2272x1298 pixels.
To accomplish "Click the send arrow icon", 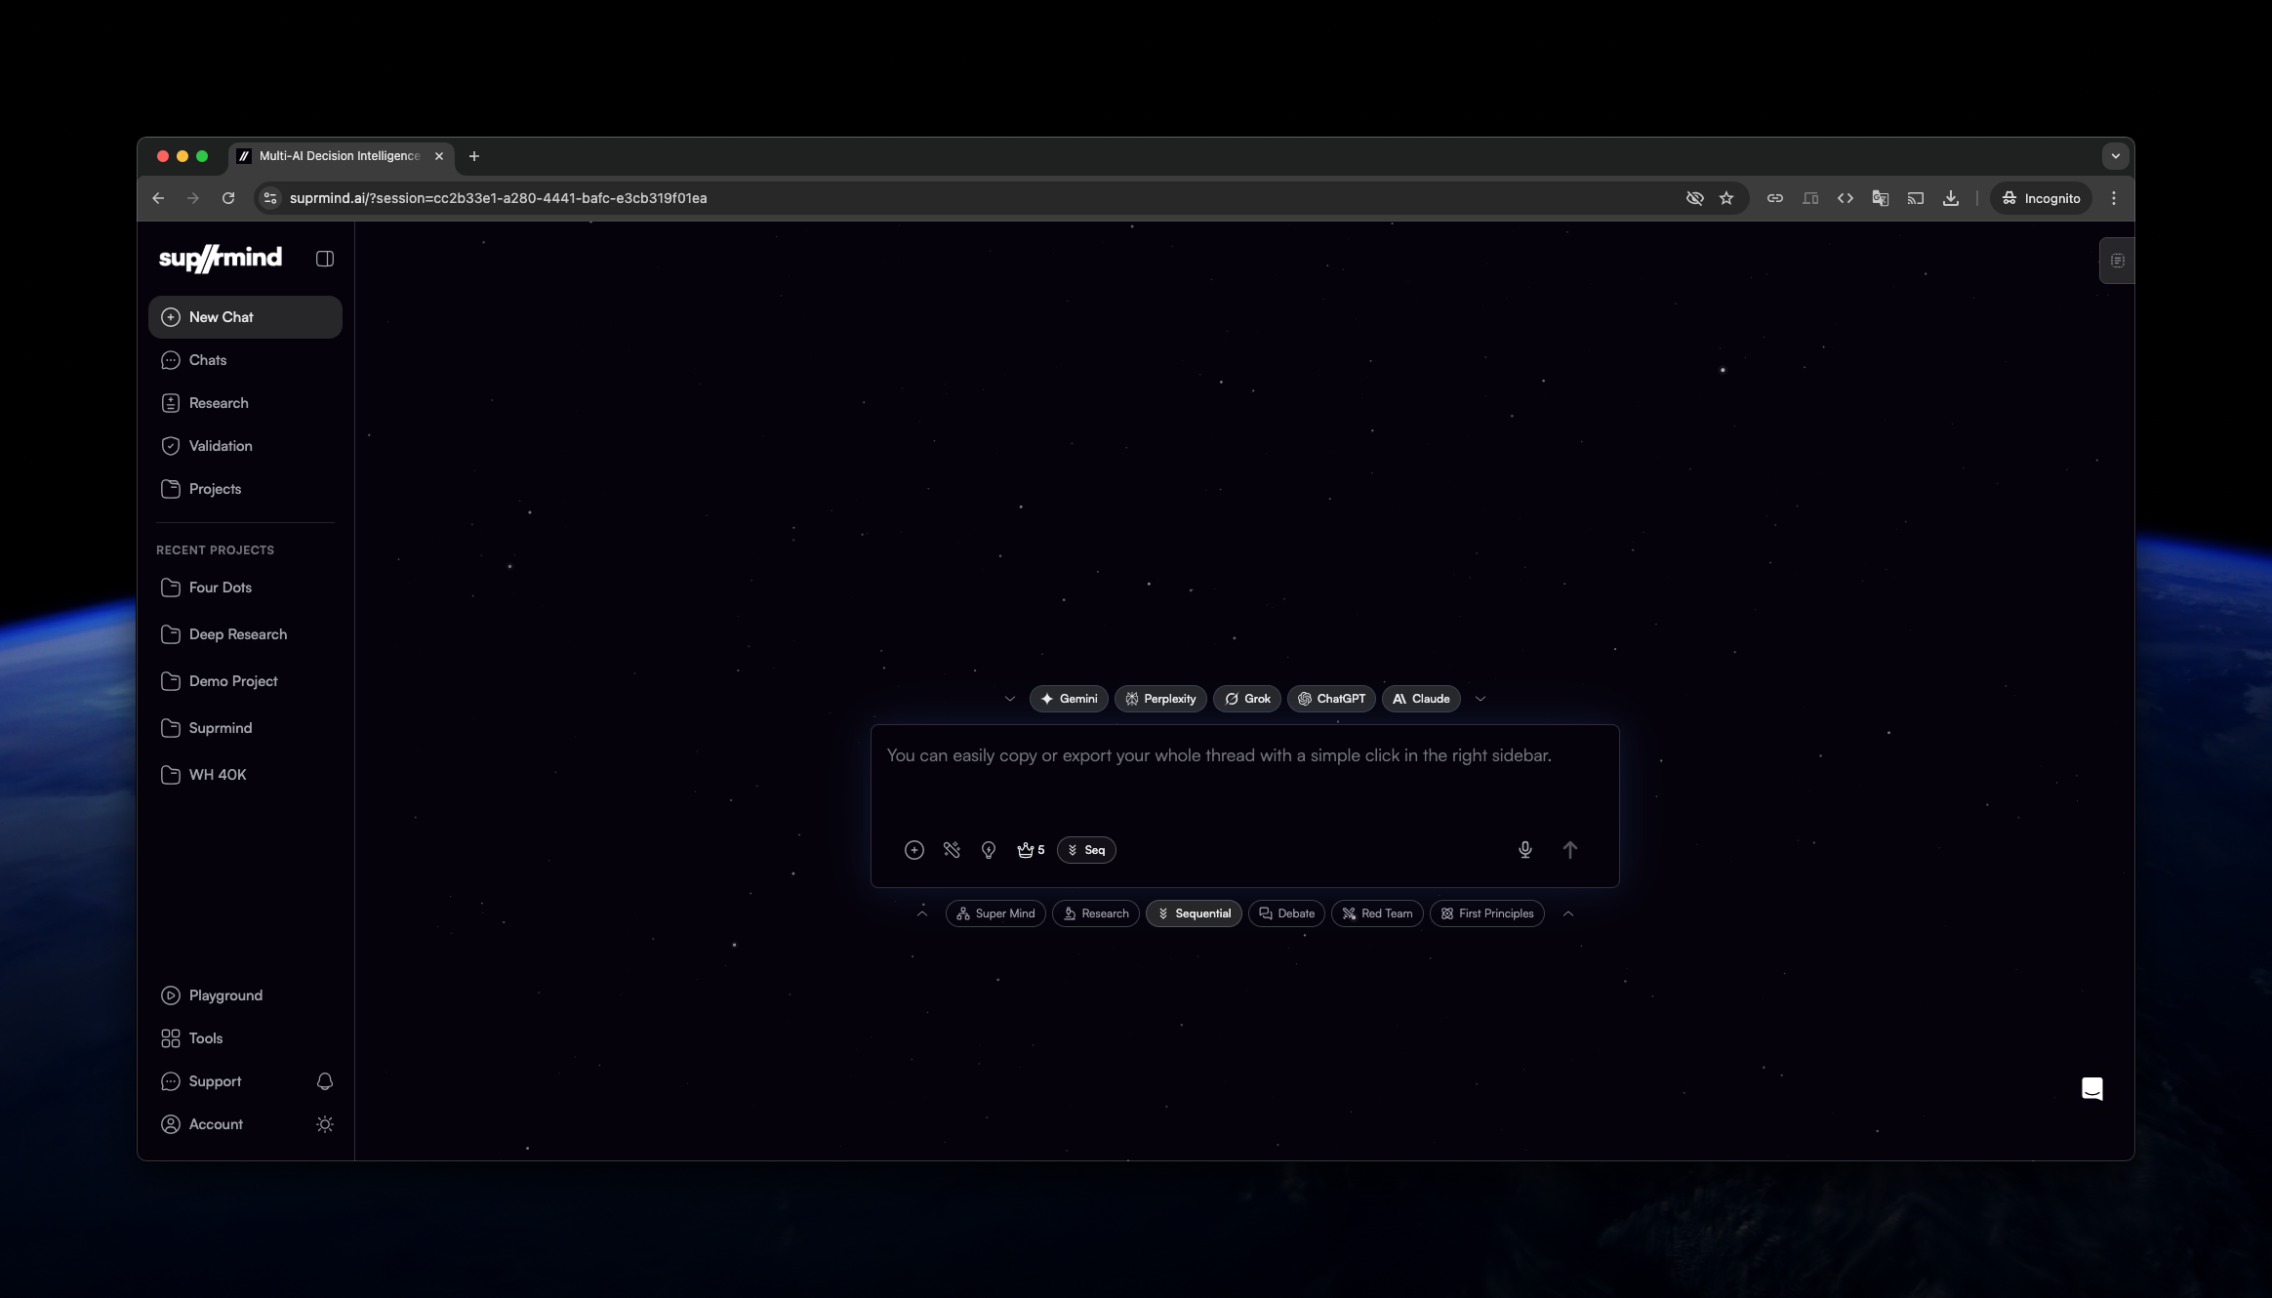I will point(1570,850).
